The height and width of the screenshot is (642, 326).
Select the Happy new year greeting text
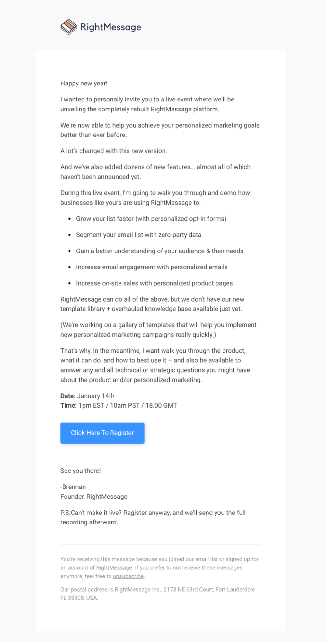click(84, 83)
